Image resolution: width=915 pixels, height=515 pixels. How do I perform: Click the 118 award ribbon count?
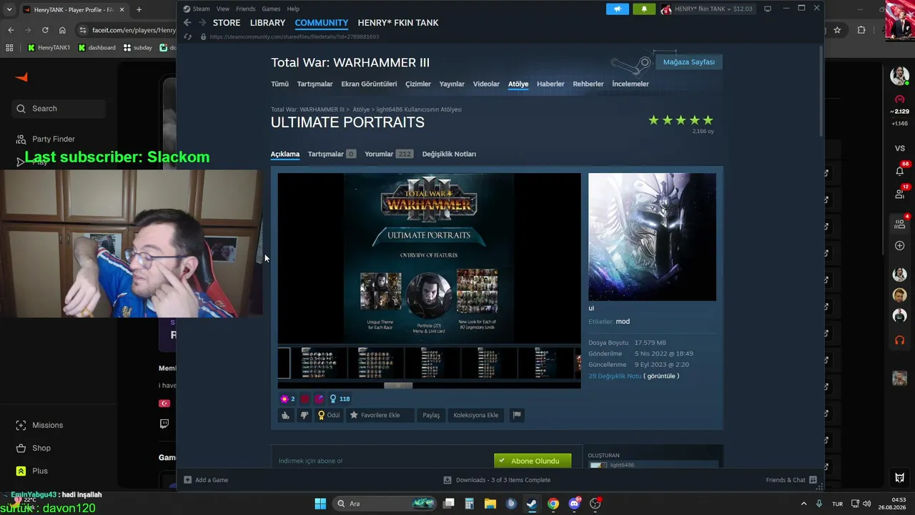click(x=340, y=399)
